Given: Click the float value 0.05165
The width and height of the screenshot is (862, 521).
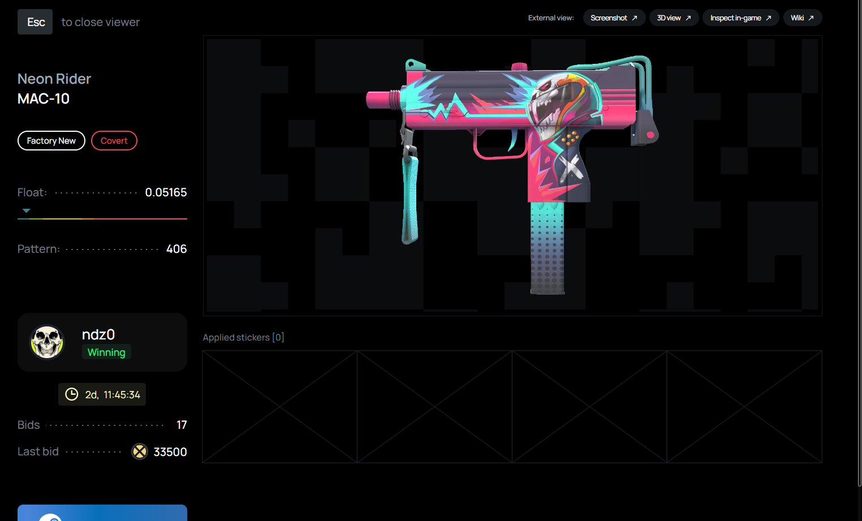Looking at the screenshot, I should pyautogui.click(x=166, y=192).
